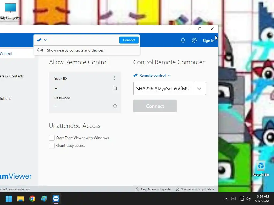Launch Google Chrome from taskbar
Screen dimensions: 274x205
point(32,199)
